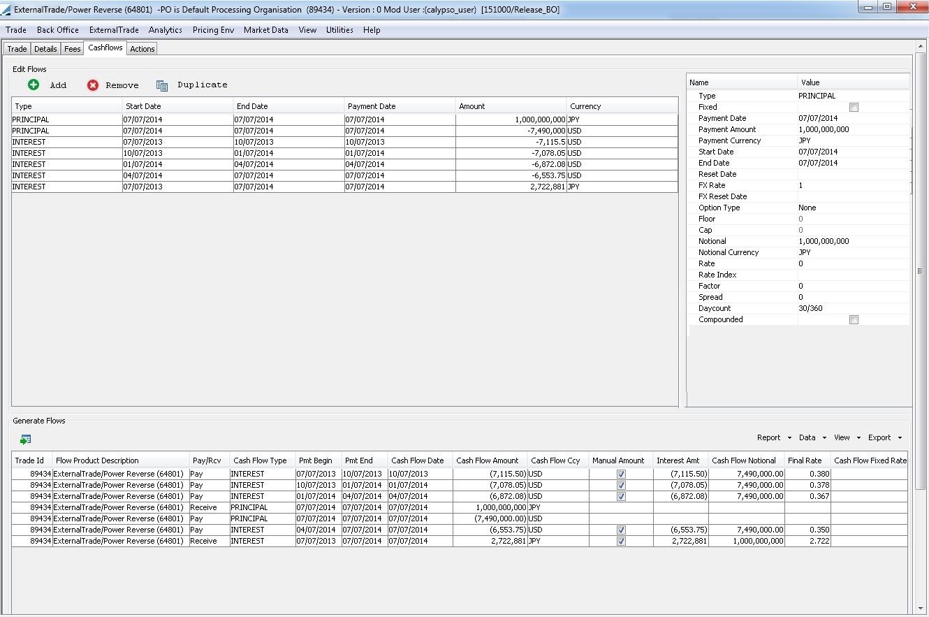
Task: Select the INTEREST row with amount -6,872.08
Action: tap(344, 164)
